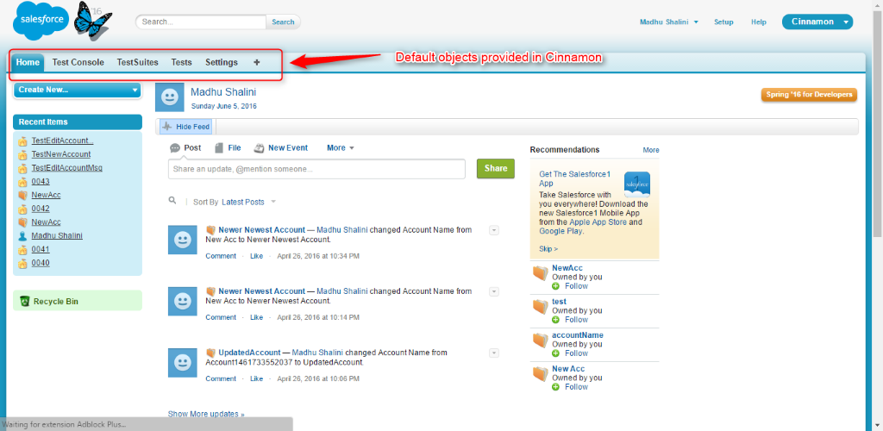The image size is (883, 431).
Task: Click Comment on the 10:34 PM post
Action: (x=221, y=256)
